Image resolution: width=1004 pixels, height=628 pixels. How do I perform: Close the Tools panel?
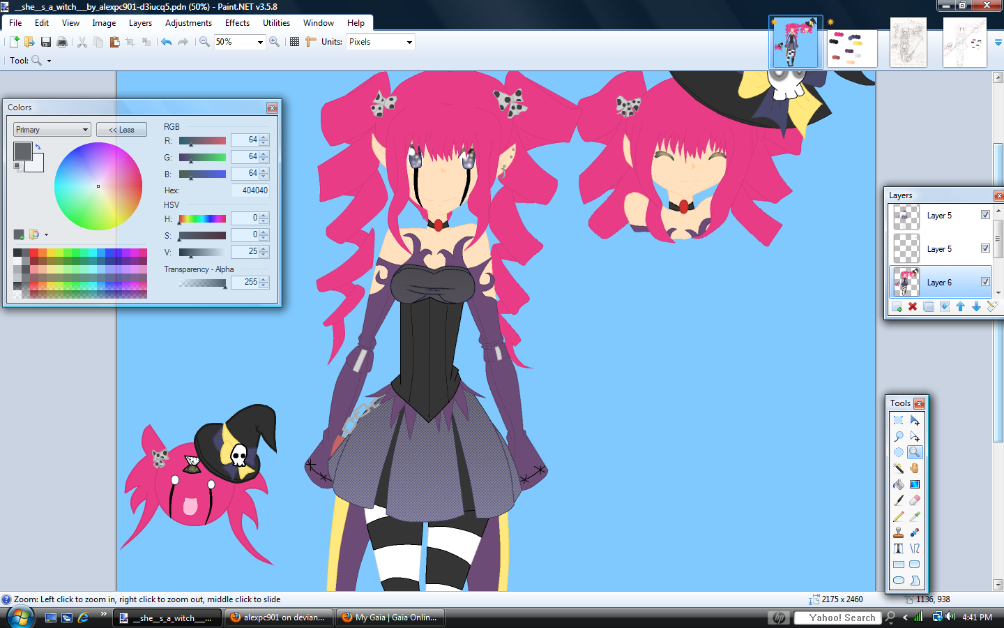(x=919, y=403)
